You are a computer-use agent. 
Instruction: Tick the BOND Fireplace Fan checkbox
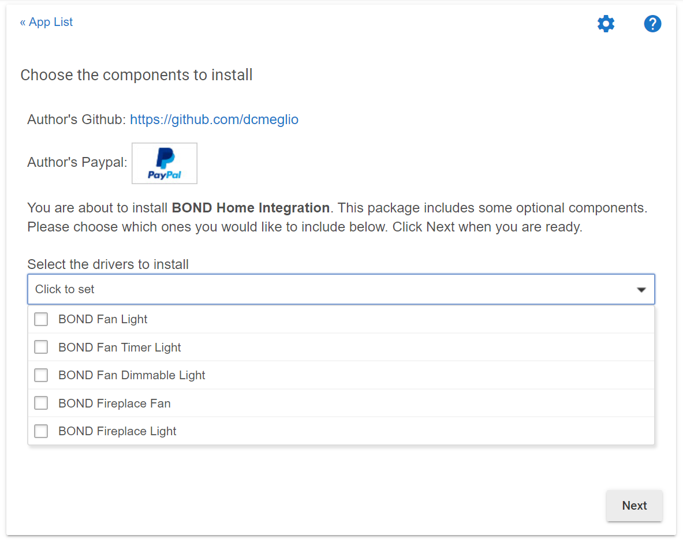tap(41, 403)
